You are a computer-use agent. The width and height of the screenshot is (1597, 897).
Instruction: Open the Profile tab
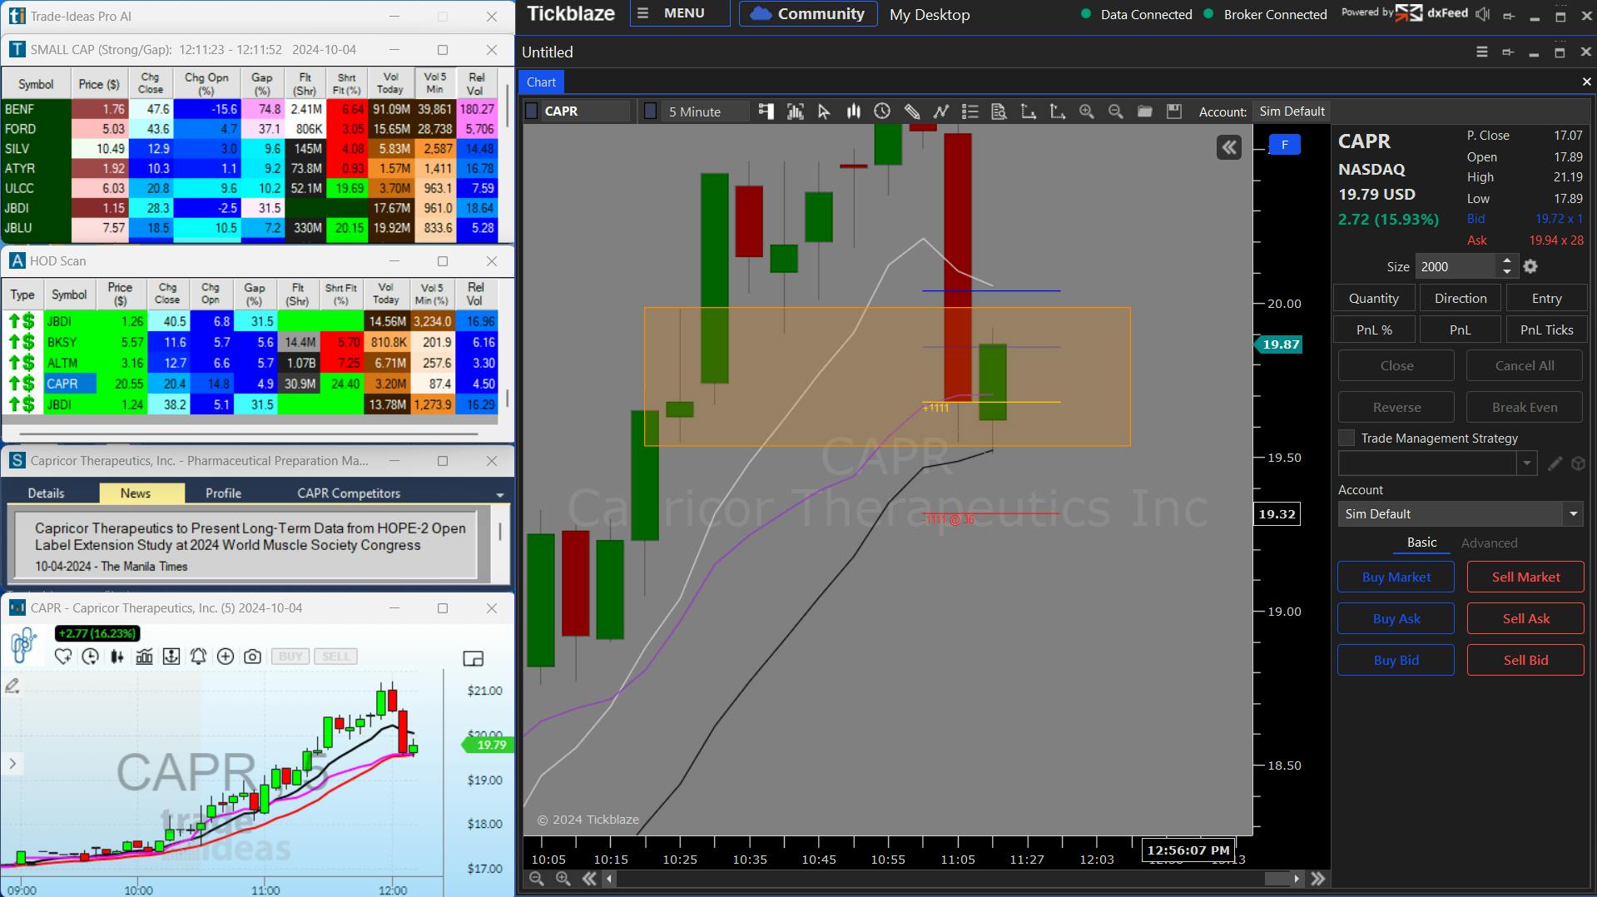[224, 493]
